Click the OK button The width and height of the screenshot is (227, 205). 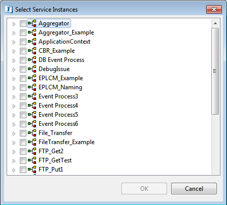[144, 188]
